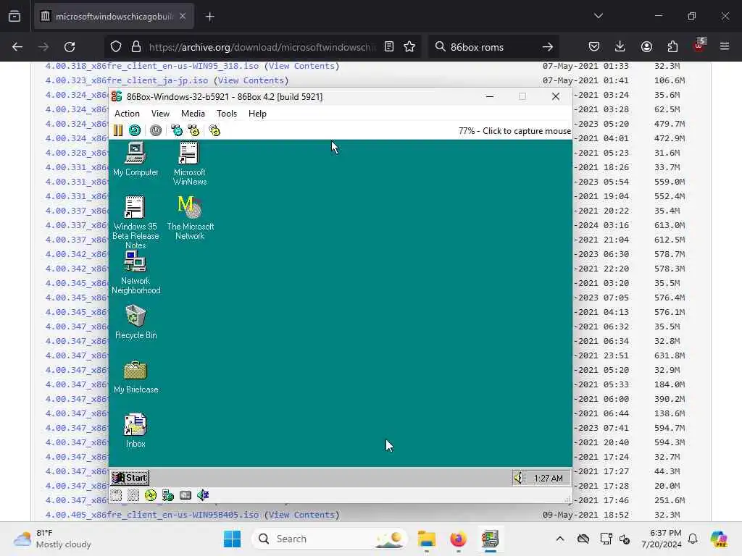Select the Microsoft WinNews shortcut

coord(189,164)
